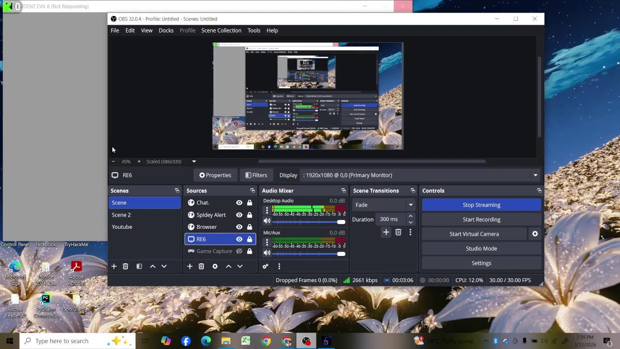
Task: Open advanced audio properties gears icon
Action: [265, 266]
